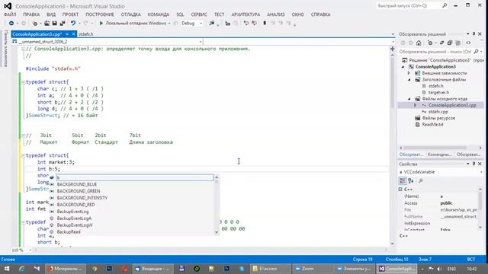
Task: Open the АРХИТЕКТУРА menu
Action: [246, 14]
